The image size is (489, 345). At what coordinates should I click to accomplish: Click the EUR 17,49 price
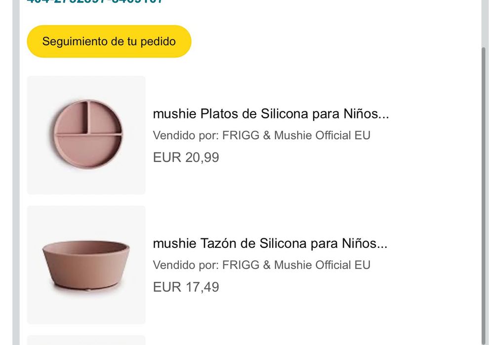tap(186, 287)
